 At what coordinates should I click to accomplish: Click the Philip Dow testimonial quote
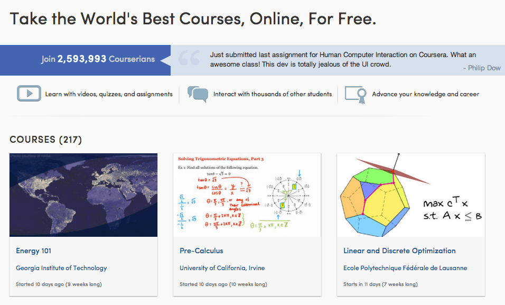(343, 60)
